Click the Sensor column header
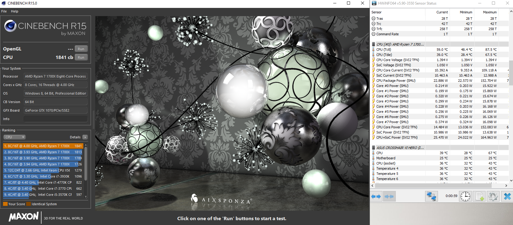Screen dimensions: 513x225 point(398,12)
